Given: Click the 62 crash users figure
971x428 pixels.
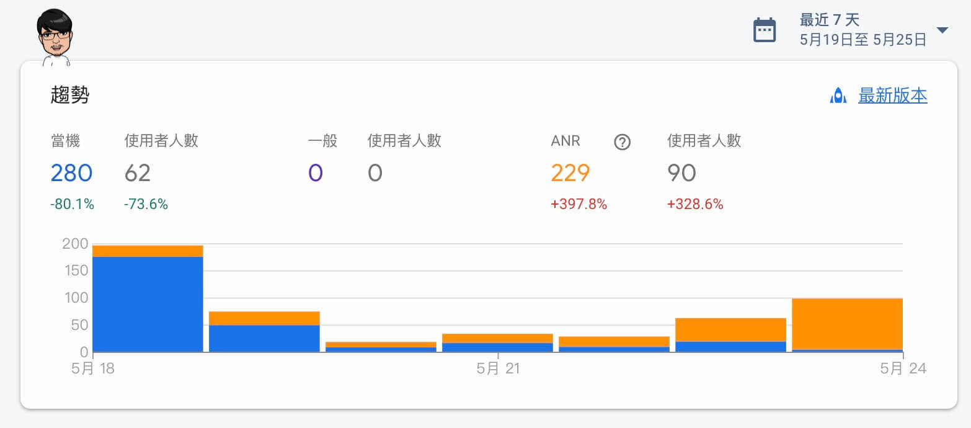Looking at the screenshot, I should (x=138, y=173).
